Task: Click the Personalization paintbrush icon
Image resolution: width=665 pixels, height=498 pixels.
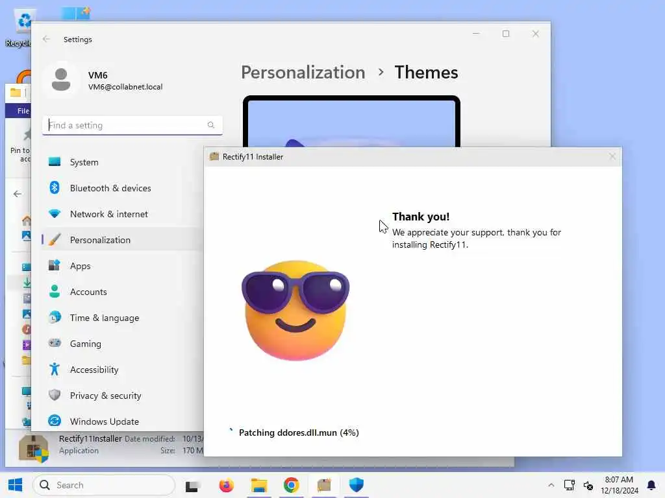Action: click(55, 239)
